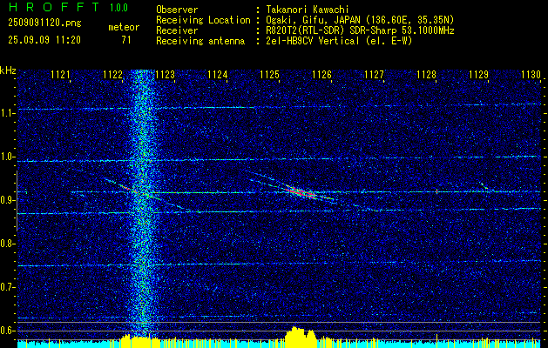Click the date 25.09.09 11:20

[x=44, y=40]
